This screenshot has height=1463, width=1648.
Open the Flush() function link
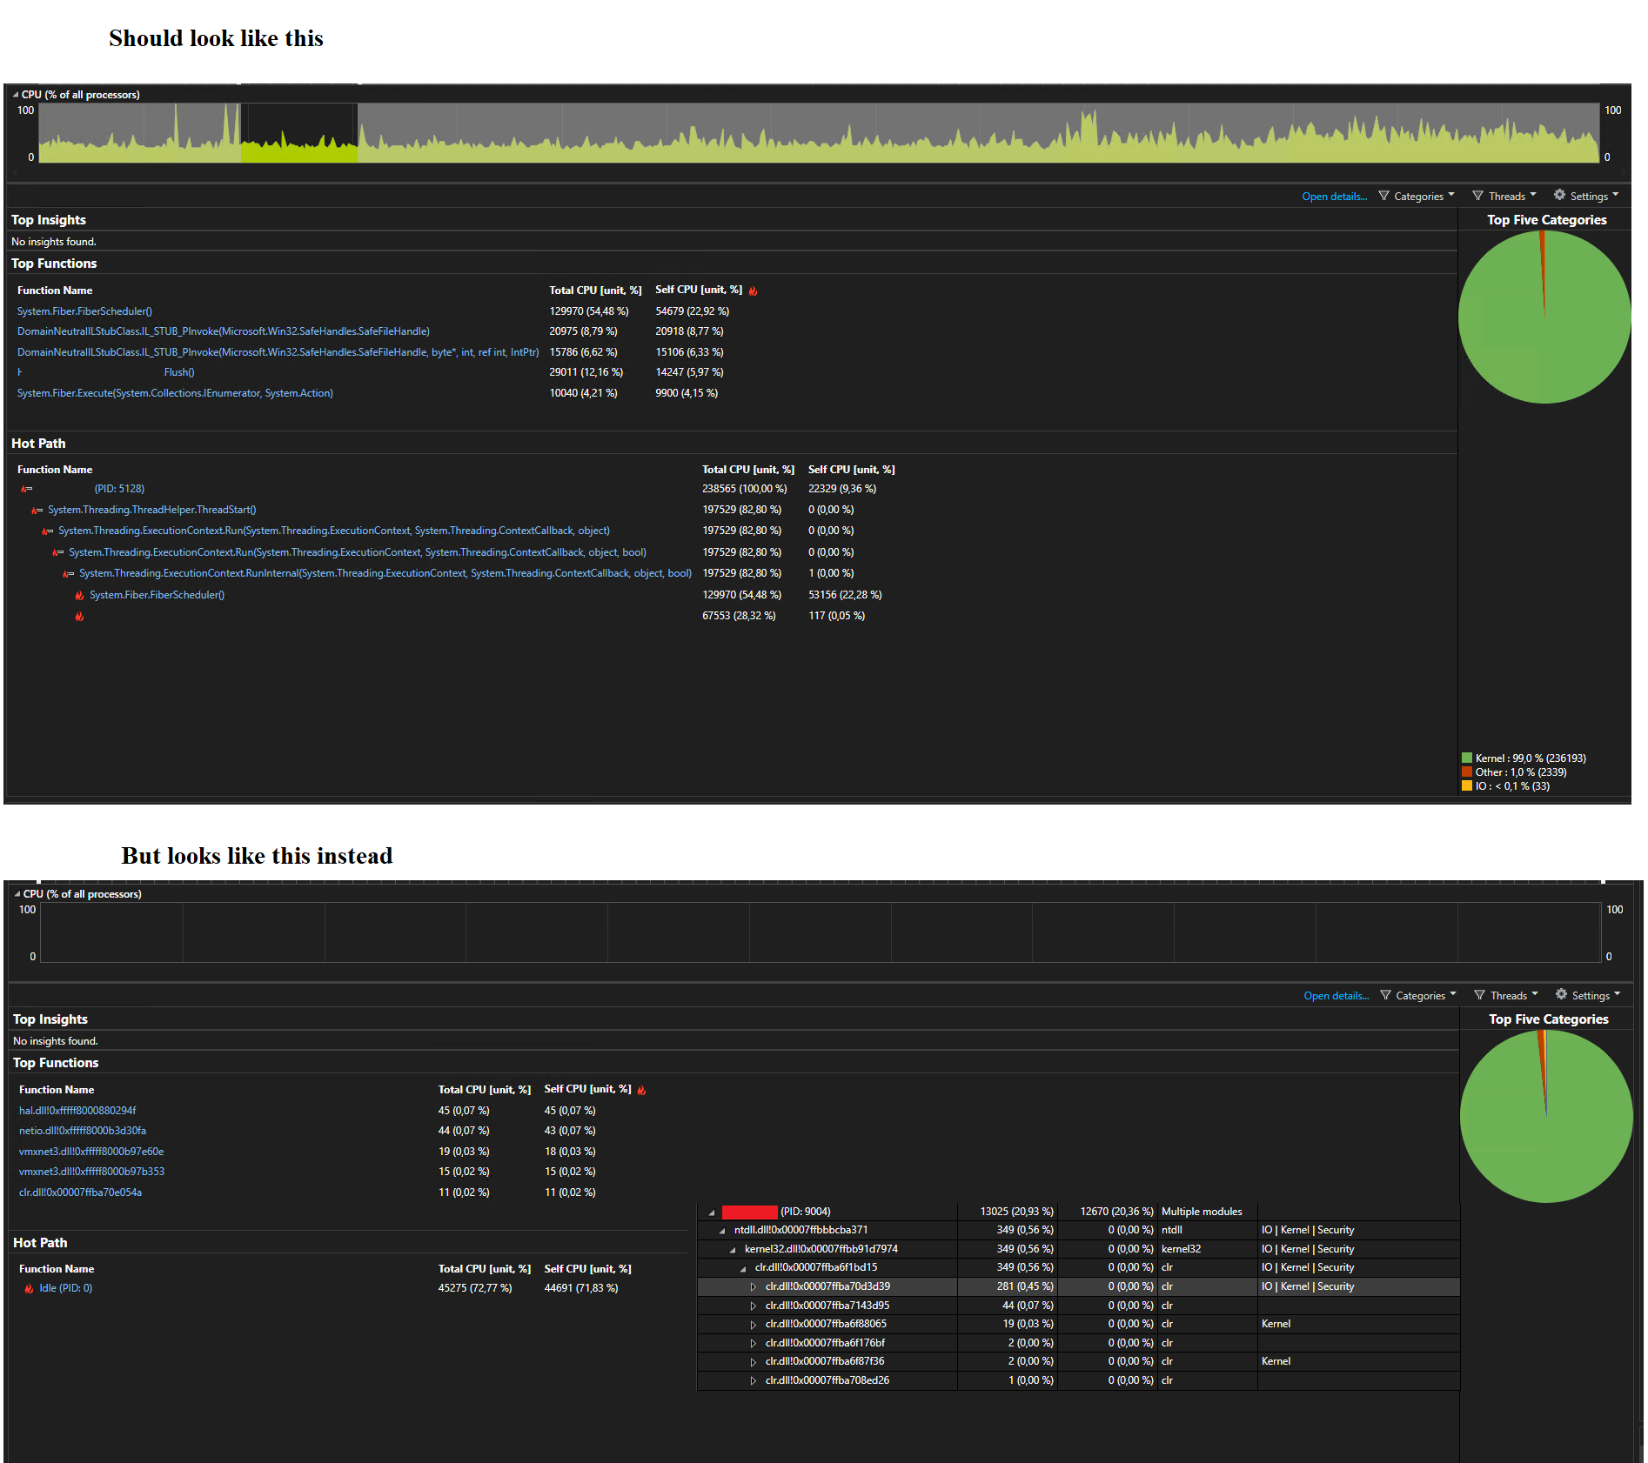pyautogui.click(x=179, y=372)
